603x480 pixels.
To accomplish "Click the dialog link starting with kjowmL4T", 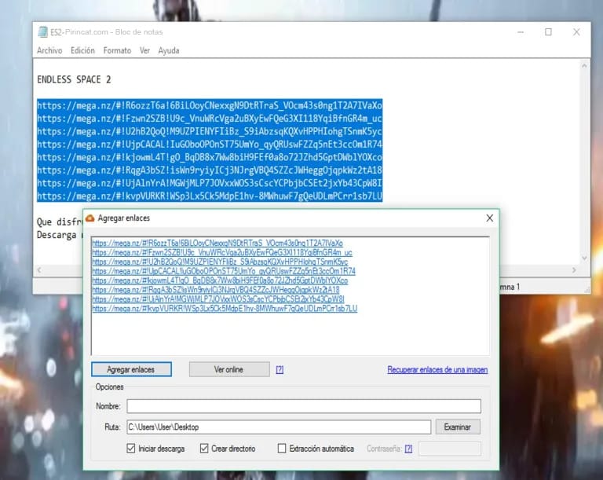I will (221, 280).
